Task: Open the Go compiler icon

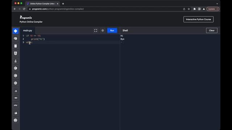Action: coord(16,98)
